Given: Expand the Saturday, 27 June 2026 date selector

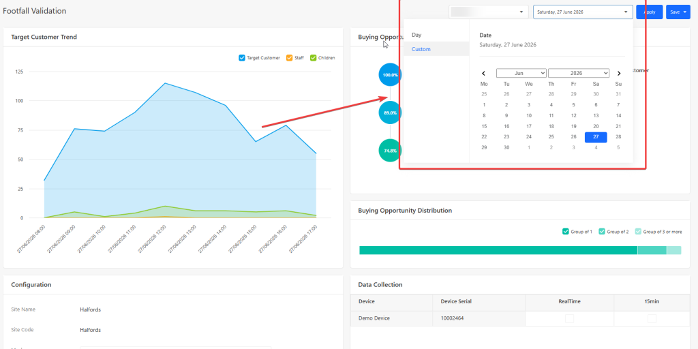Looking at the screenshot, I should (583, 12).
